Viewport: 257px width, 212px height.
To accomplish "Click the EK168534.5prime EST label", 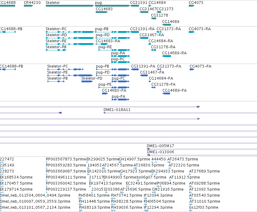I will tap(16, 177).
